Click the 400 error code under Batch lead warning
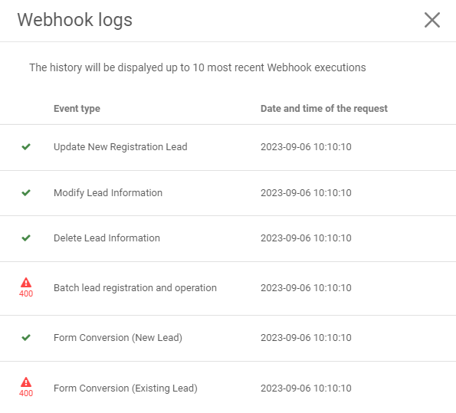 (26, 293)
